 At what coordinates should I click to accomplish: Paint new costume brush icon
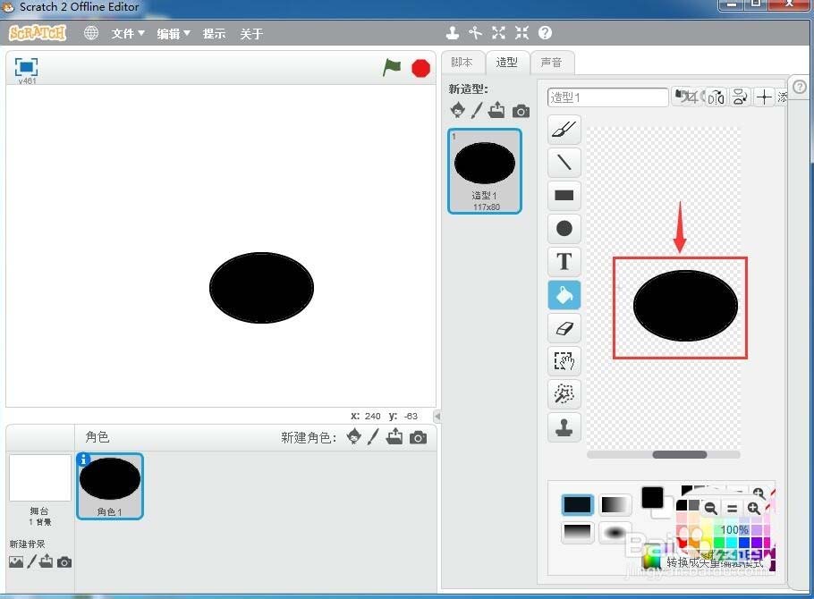tap(477, 110)
